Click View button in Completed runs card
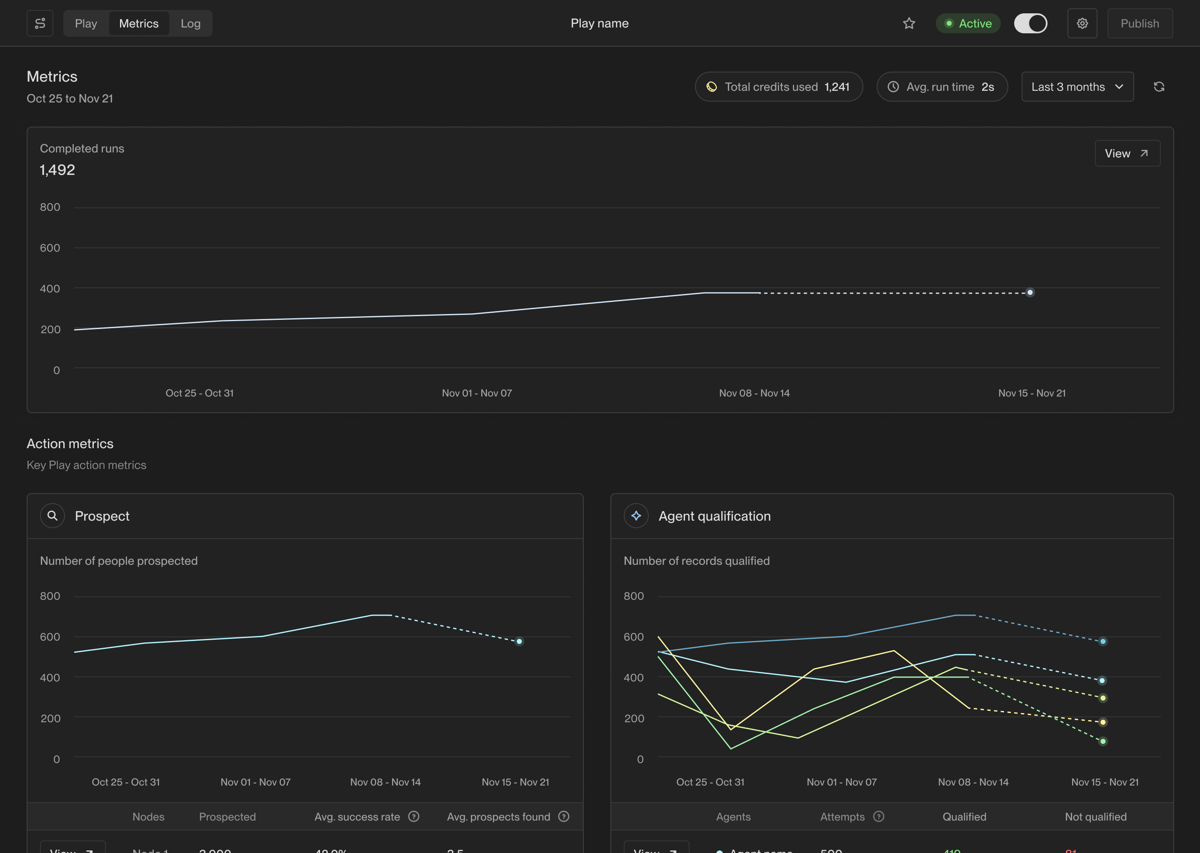 (1127, 153)
